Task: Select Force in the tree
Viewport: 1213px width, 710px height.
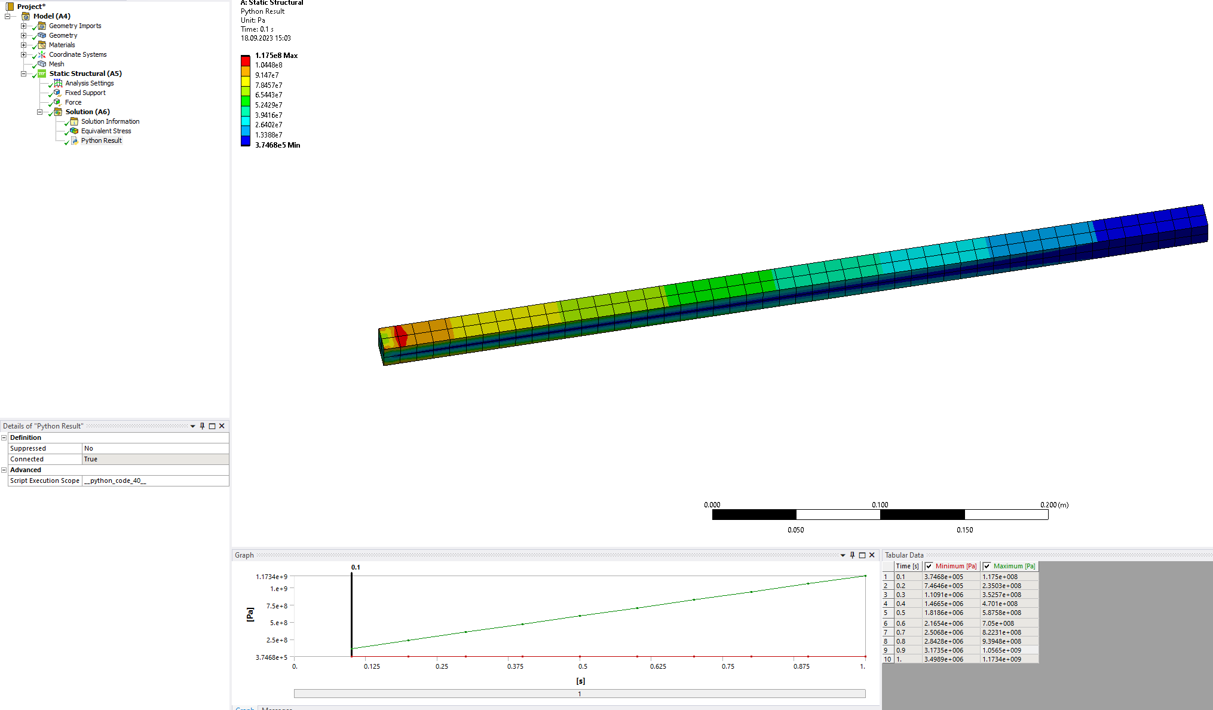Action: point(73,102)
